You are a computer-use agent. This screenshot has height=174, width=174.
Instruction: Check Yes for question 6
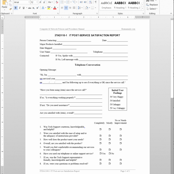pos(101,153)
